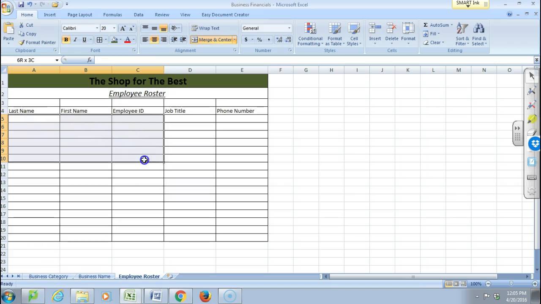Click the Format Painter brush
541x304 pixels.
coord(37,42)
